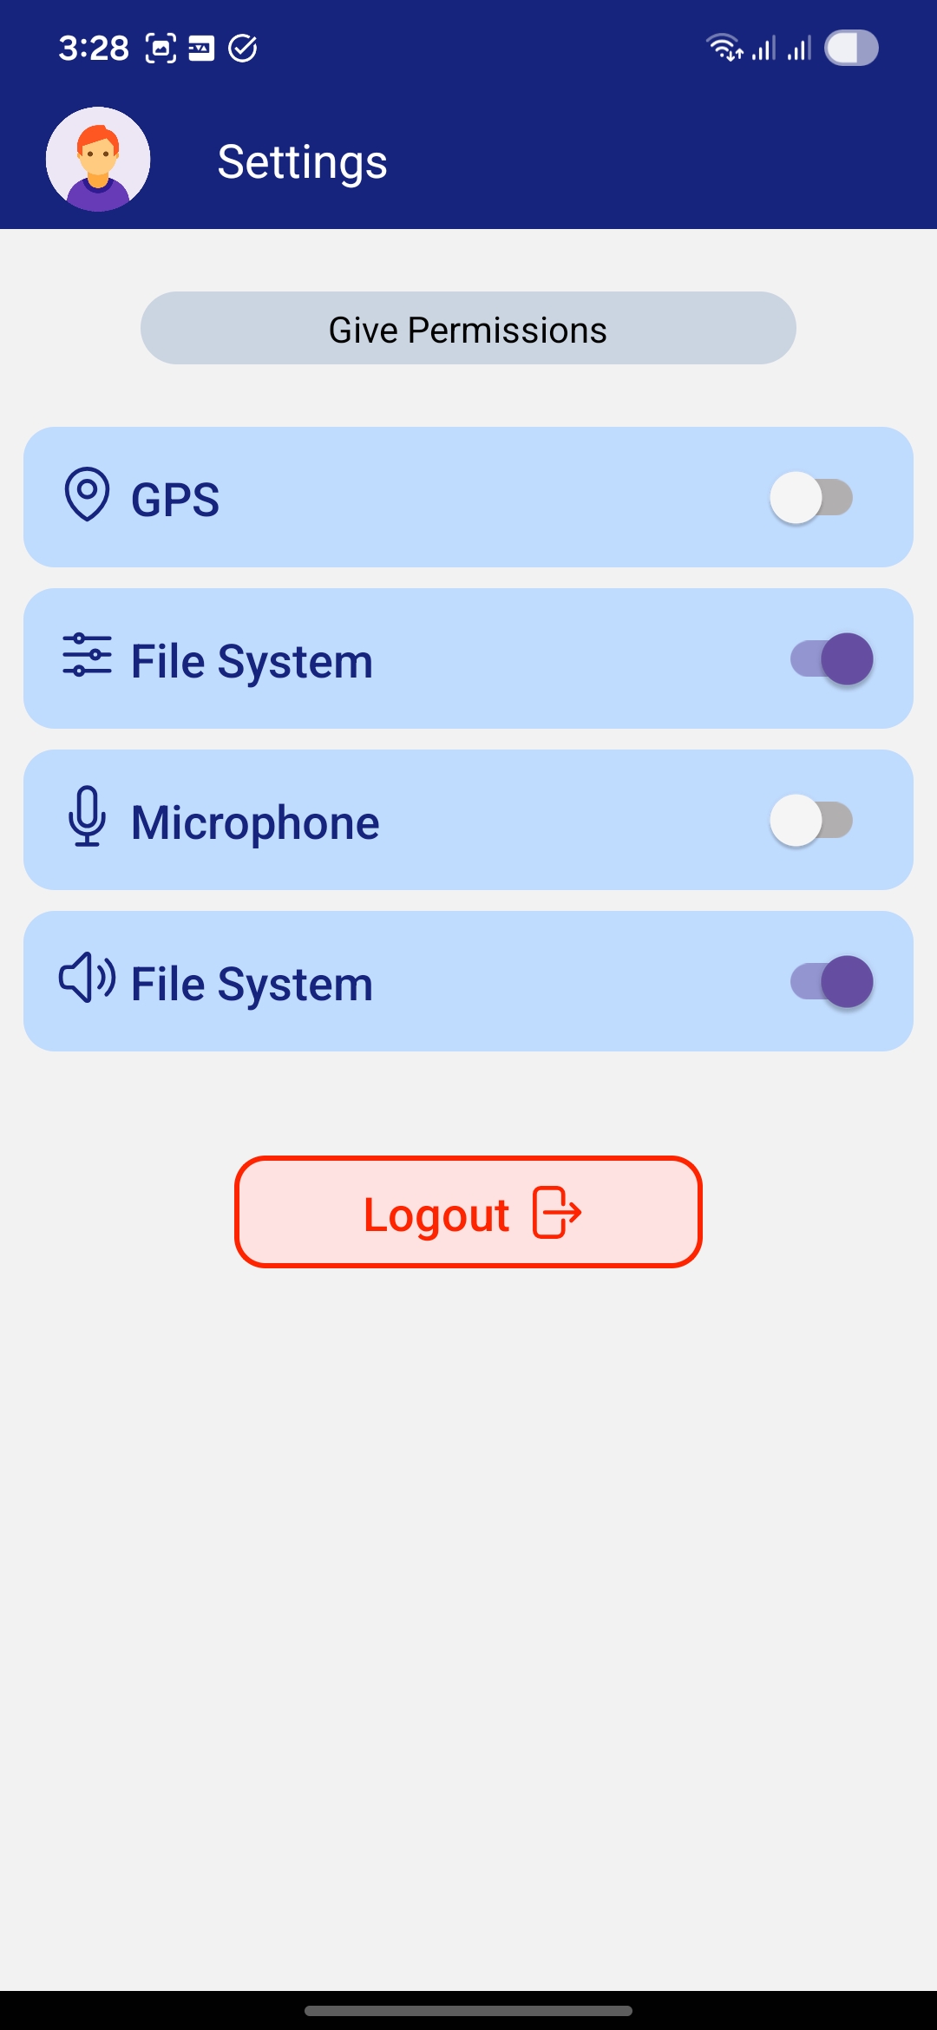Tap the logout arrow icon
This screenshot has width=937, height=2030.
(x=557, y=1212)
